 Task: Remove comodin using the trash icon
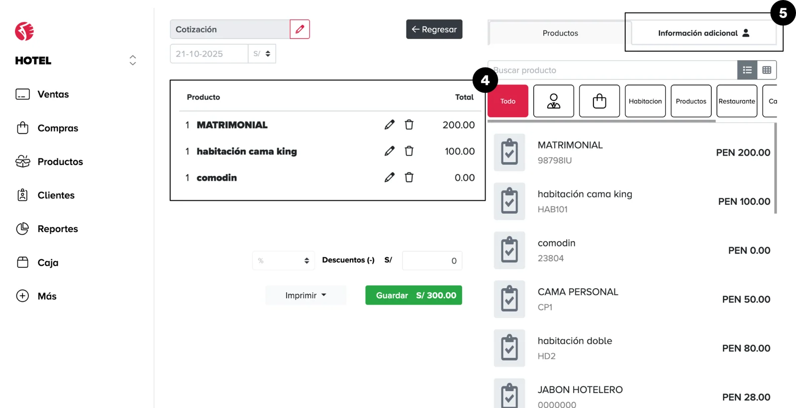tap(409, 177)
